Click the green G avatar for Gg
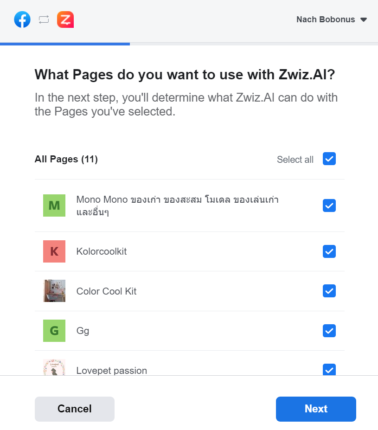Screen dimensions: 378x430 pos(54,331)
